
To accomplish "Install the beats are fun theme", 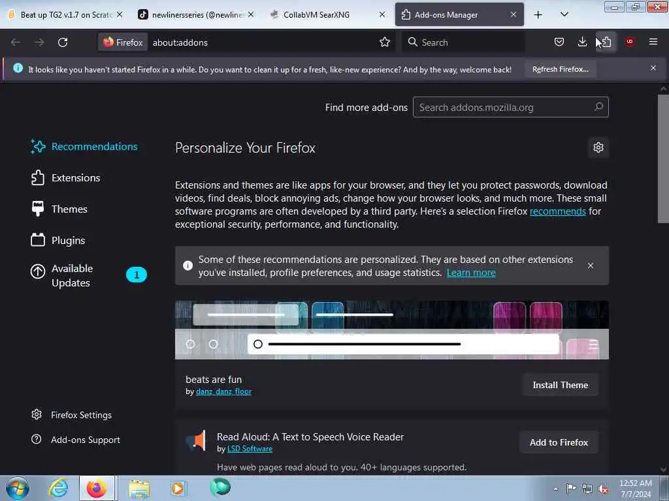I will coord(560,385).
